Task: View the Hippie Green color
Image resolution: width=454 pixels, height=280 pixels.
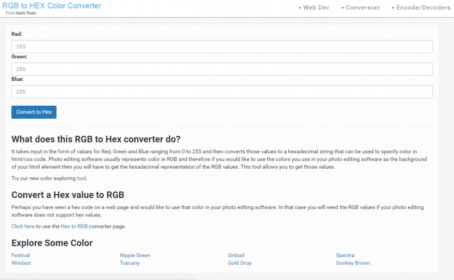Action: coord(135,256)
